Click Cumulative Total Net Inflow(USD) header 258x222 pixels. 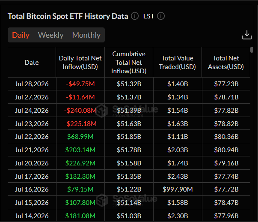pyautogui.click(x=129, y=63)
